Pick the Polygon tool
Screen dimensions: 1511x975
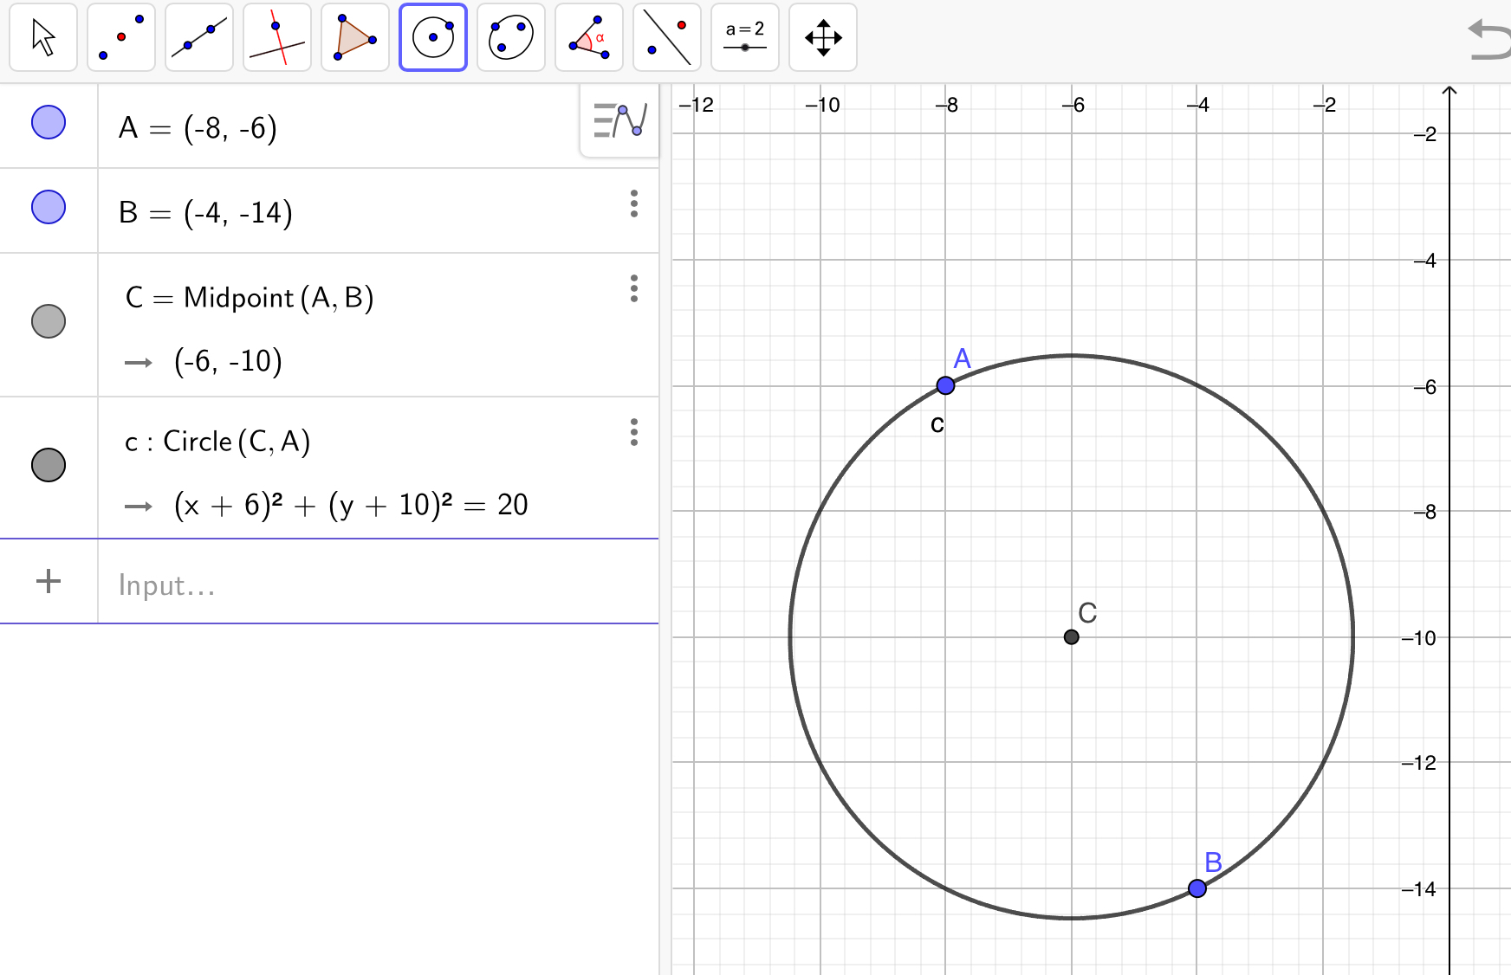coord(355,37)
